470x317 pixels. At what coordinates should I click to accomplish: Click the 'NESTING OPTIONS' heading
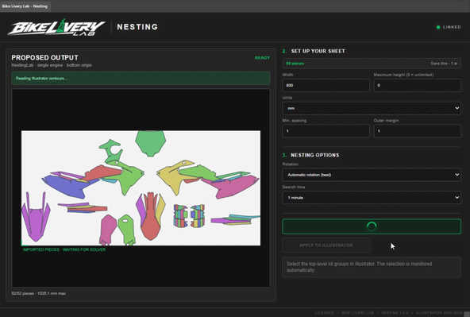click(x=314, y=155)
